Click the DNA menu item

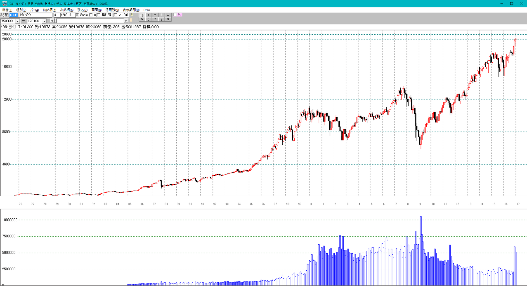pyautogui.click(x=147, y=10)
